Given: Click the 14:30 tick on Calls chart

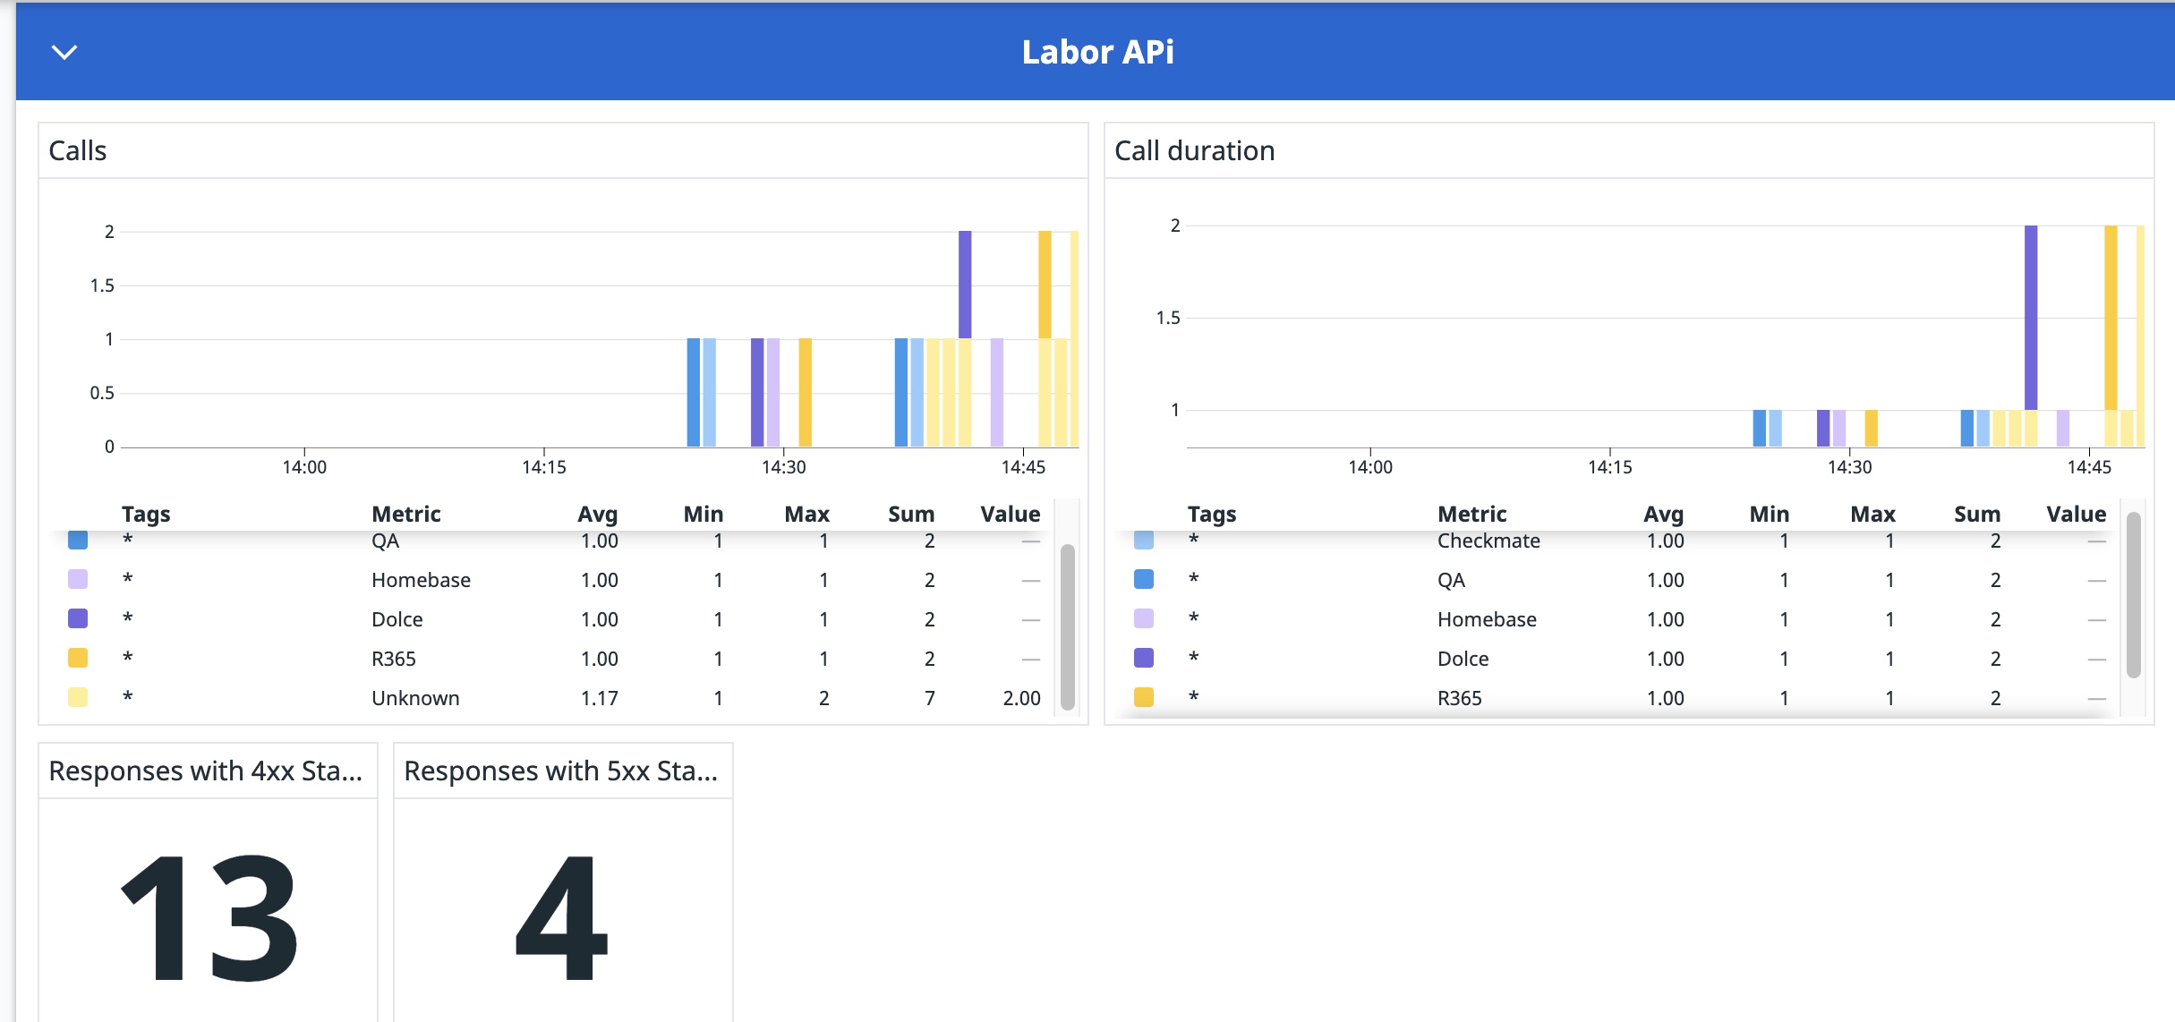Looking at the screenshot, I should (x=783, y=467).
